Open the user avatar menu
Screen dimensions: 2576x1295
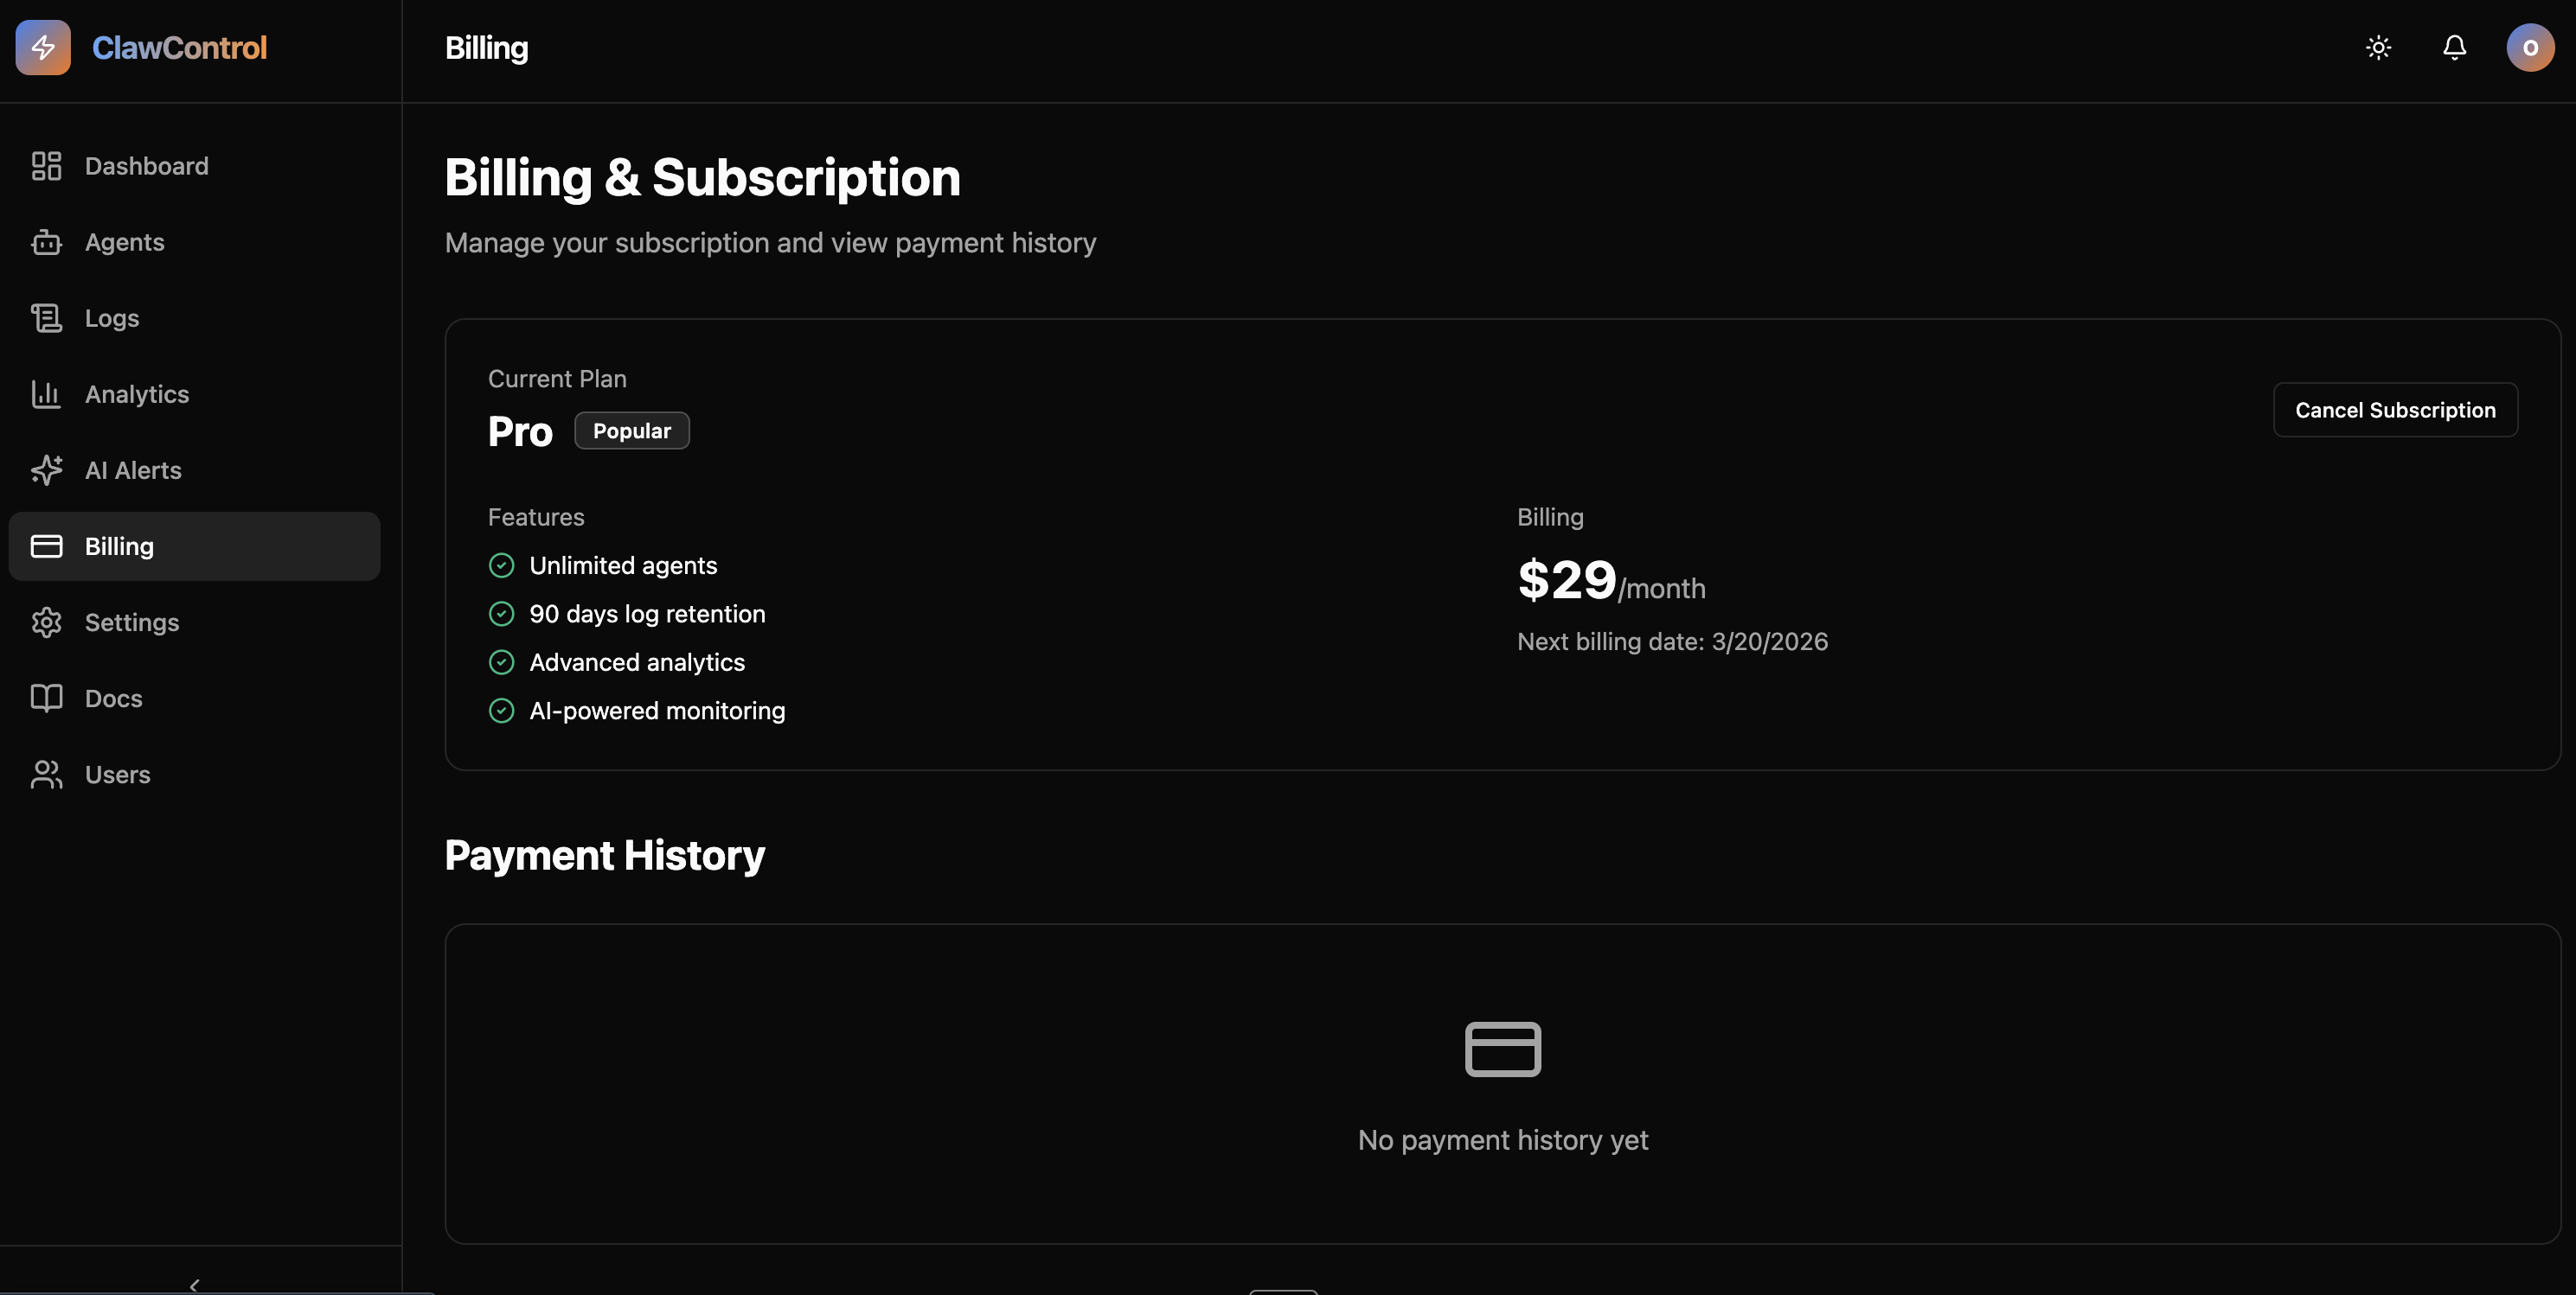(2530, 47)
